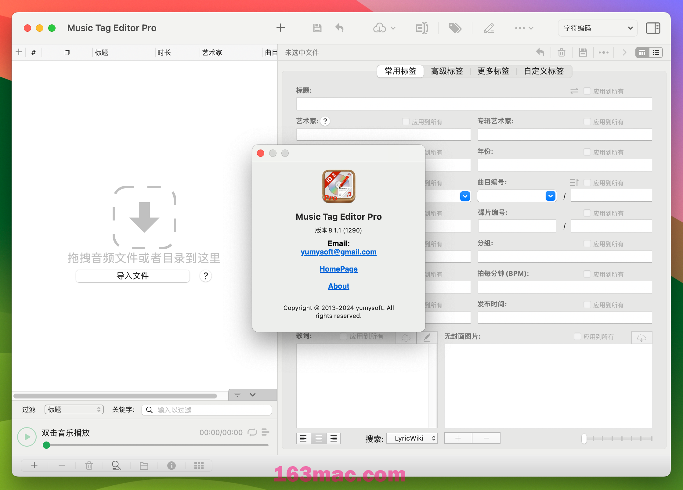Click the play button in audio player
The image size is (683, 490).
coord(27,437)
